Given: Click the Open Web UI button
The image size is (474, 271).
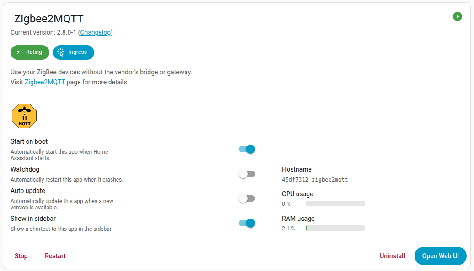Looking at the screenshot, I should pyautogui.click(x=440, y=255).
